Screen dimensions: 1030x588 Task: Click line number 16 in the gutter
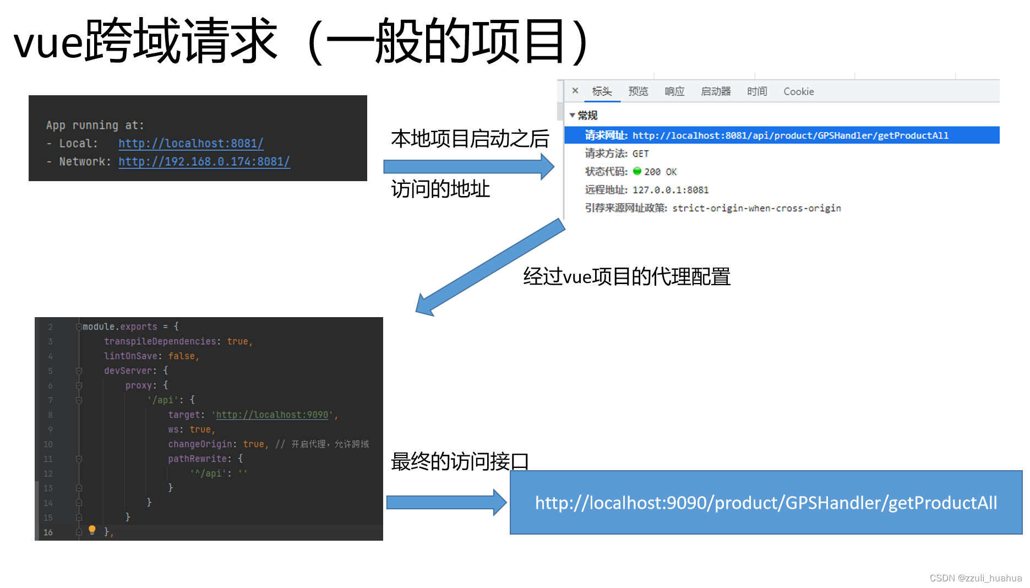pyautogui.click(x=48, y=532)
